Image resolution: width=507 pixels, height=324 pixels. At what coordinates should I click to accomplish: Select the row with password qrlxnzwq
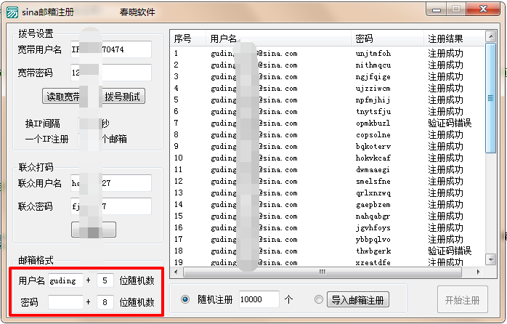pos(328,193)
